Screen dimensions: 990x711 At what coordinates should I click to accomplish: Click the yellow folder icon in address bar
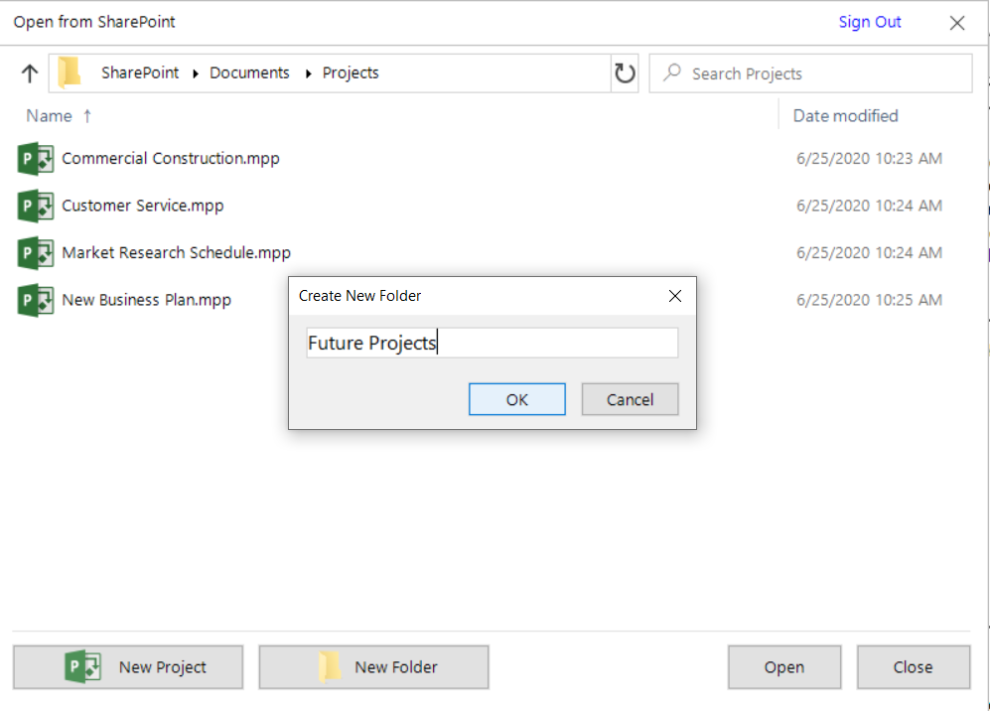pyautogui.click(x=70, y=71)
